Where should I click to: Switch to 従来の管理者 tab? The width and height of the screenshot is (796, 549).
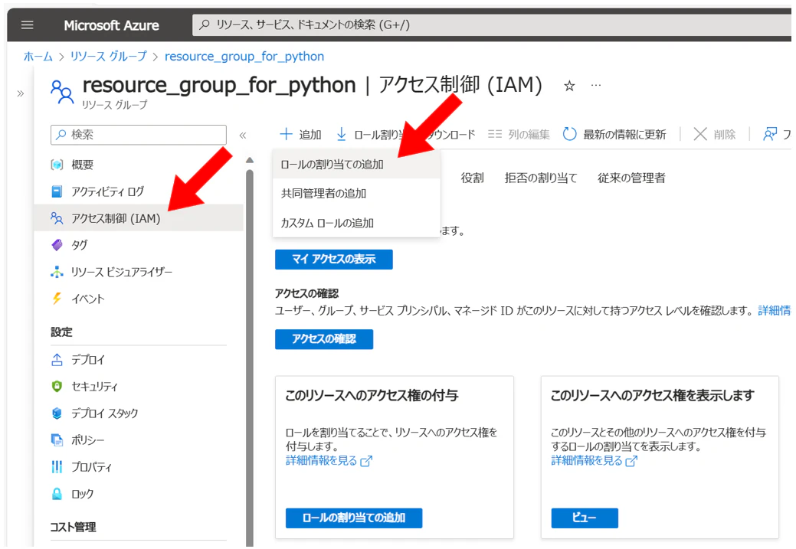click(x=631, y=178)
